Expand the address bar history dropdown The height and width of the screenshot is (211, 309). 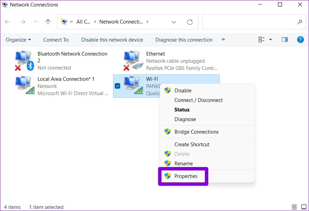pos(174,22)
